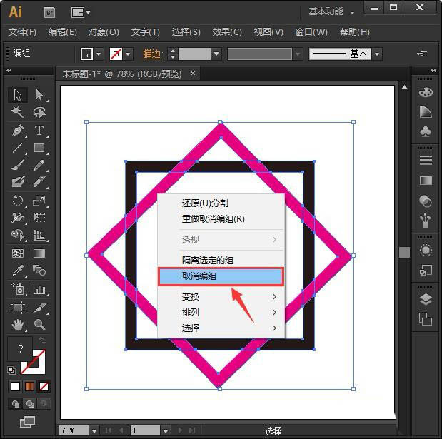Select the Hand tool

click(x=18, y=325)
